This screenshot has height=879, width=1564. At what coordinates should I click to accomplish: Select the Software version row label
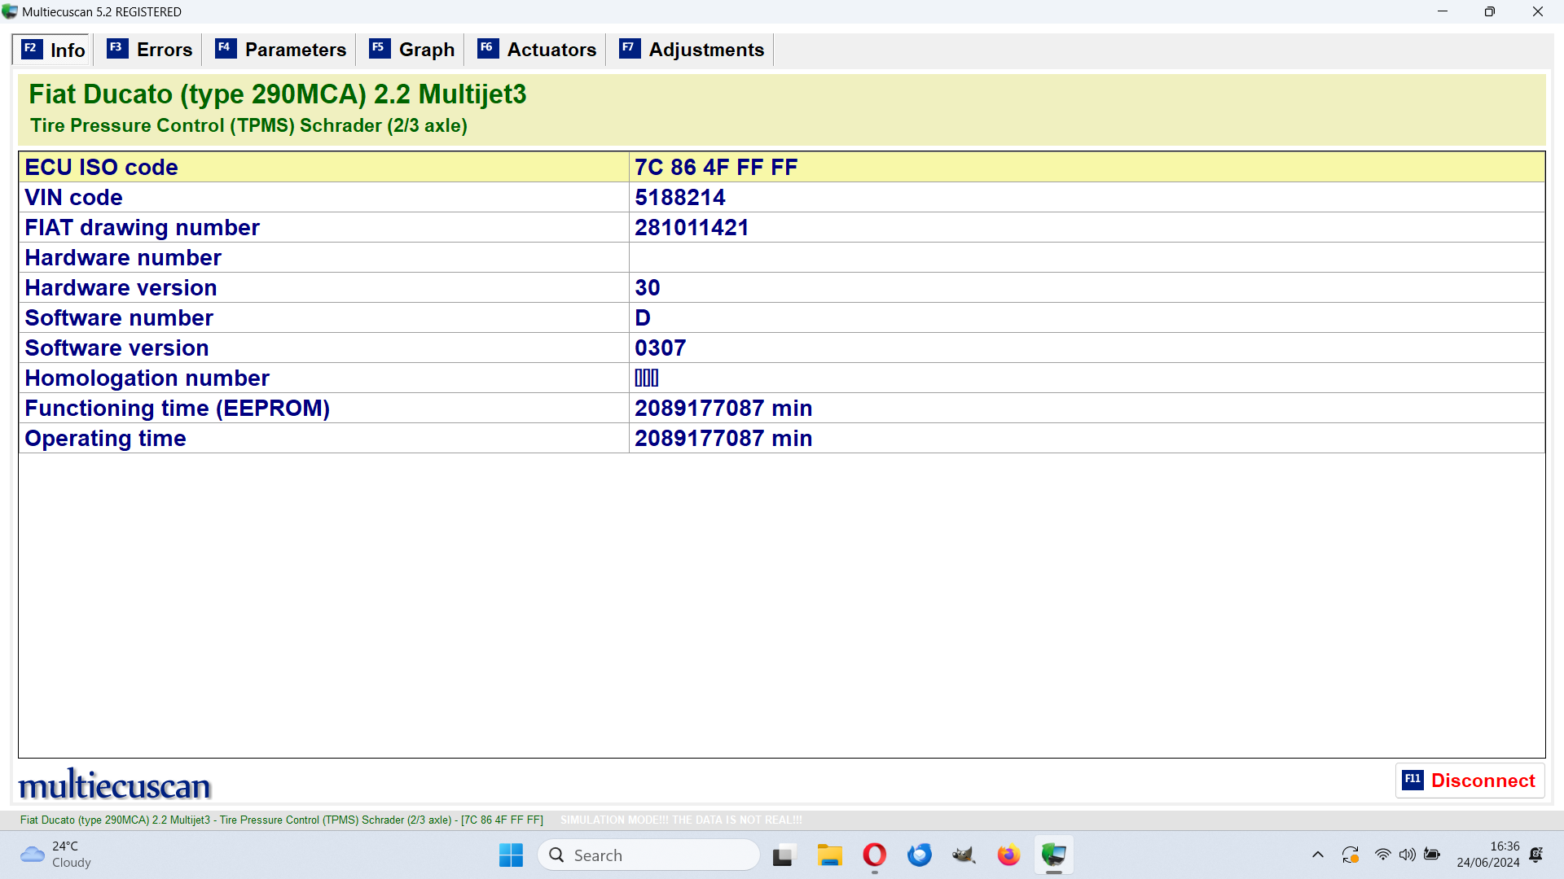point(116,348)
